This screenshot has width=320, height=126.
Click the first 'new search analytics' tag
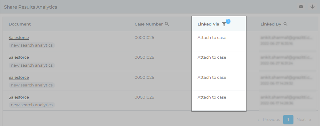pyautogui.click(x=32, y=45)
